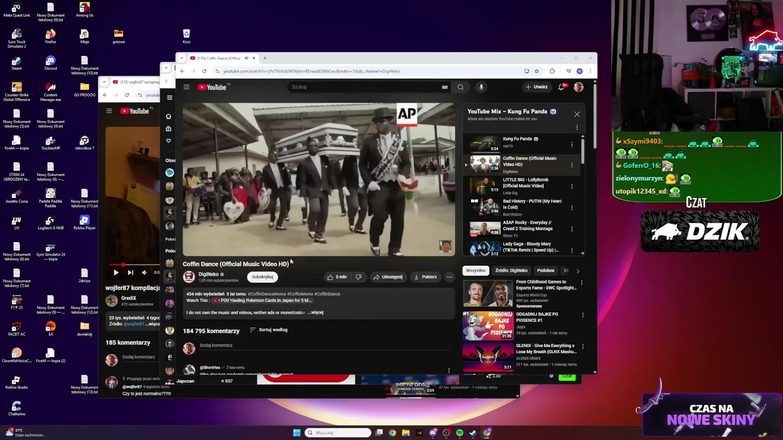Viewport: 783px width, 440px height.
Task: Open the YouTube notifications bell
Action: [562, 87]
